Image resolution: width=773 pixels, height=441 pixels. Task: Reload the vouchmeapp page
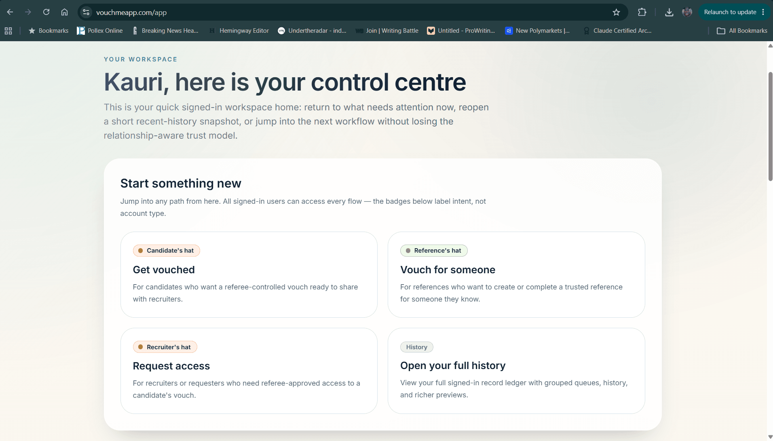click(46, 12)
